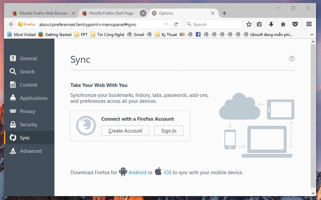Open Security preferences pane
The image size is (321, 200).
pyautogui.click(x=29, y=125)
